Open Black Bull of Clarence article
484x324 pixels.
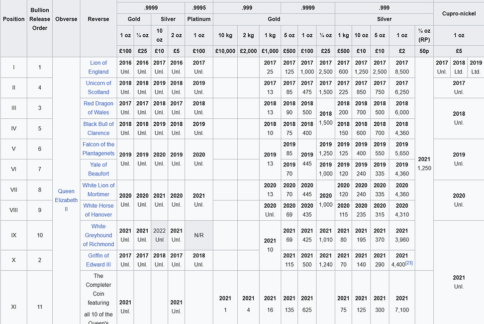[98, 129]
